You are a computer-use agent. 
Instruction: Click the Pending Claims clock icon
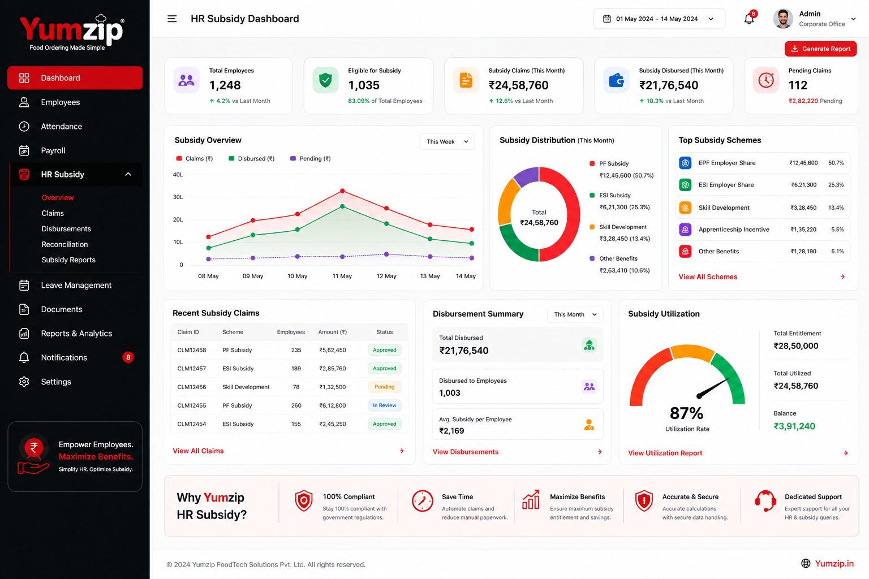pos(766,81)
